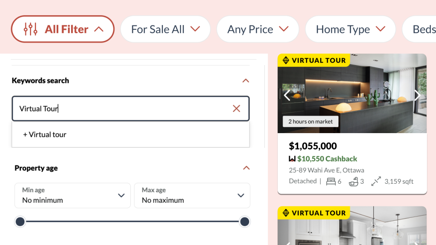The image size is (436, 245).
Task: Click the square footage arrows icon
Action: 376,181
